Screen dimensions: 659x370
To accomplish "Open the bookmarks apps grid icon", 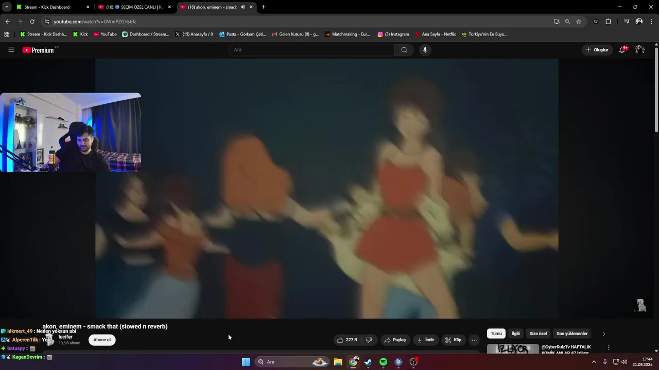I will click(x=7, y=34).
